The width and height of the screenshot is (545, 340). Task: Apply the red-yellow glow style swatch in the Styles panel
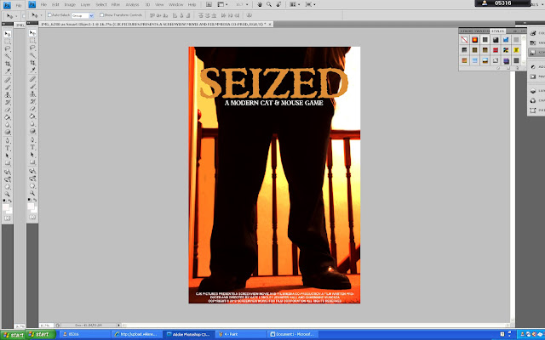[x=474, y=40]
